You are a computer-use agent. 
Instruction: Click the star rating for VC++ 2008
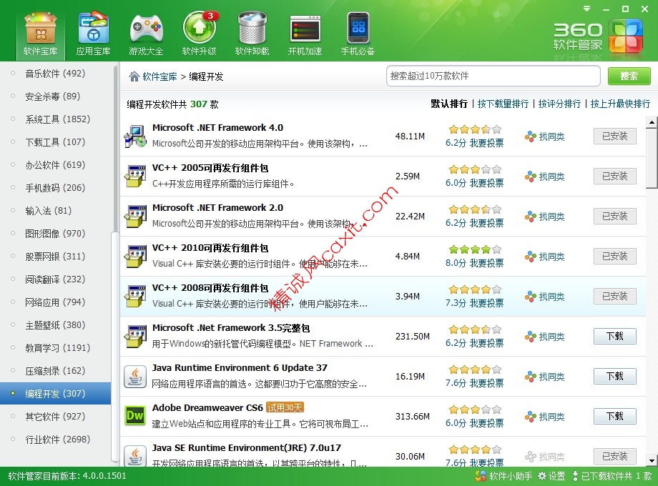475,289
